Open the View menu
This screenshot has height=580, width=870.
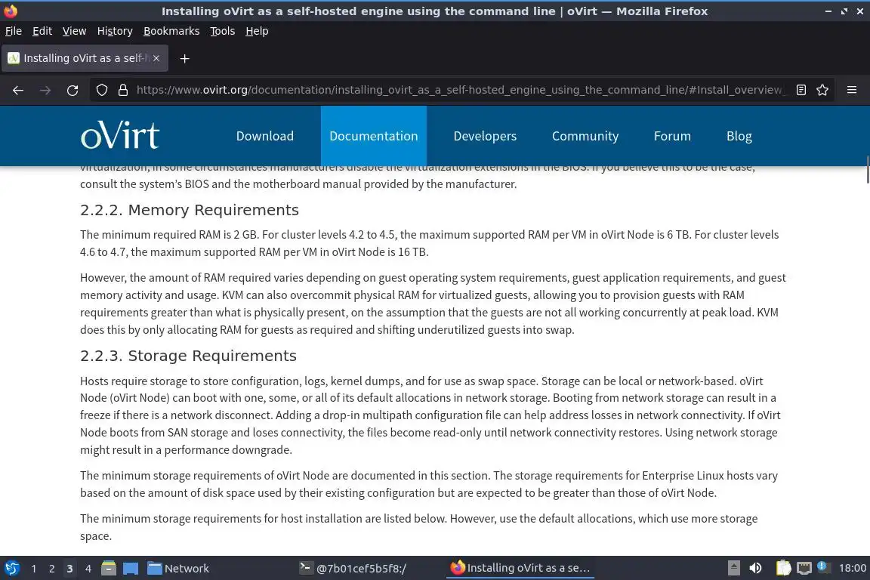coord(74,31)
